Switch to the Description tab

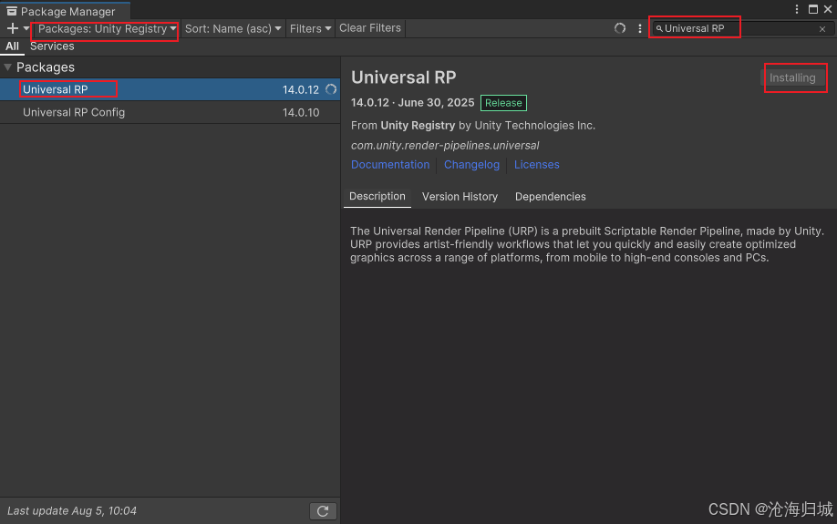[377, 196]
